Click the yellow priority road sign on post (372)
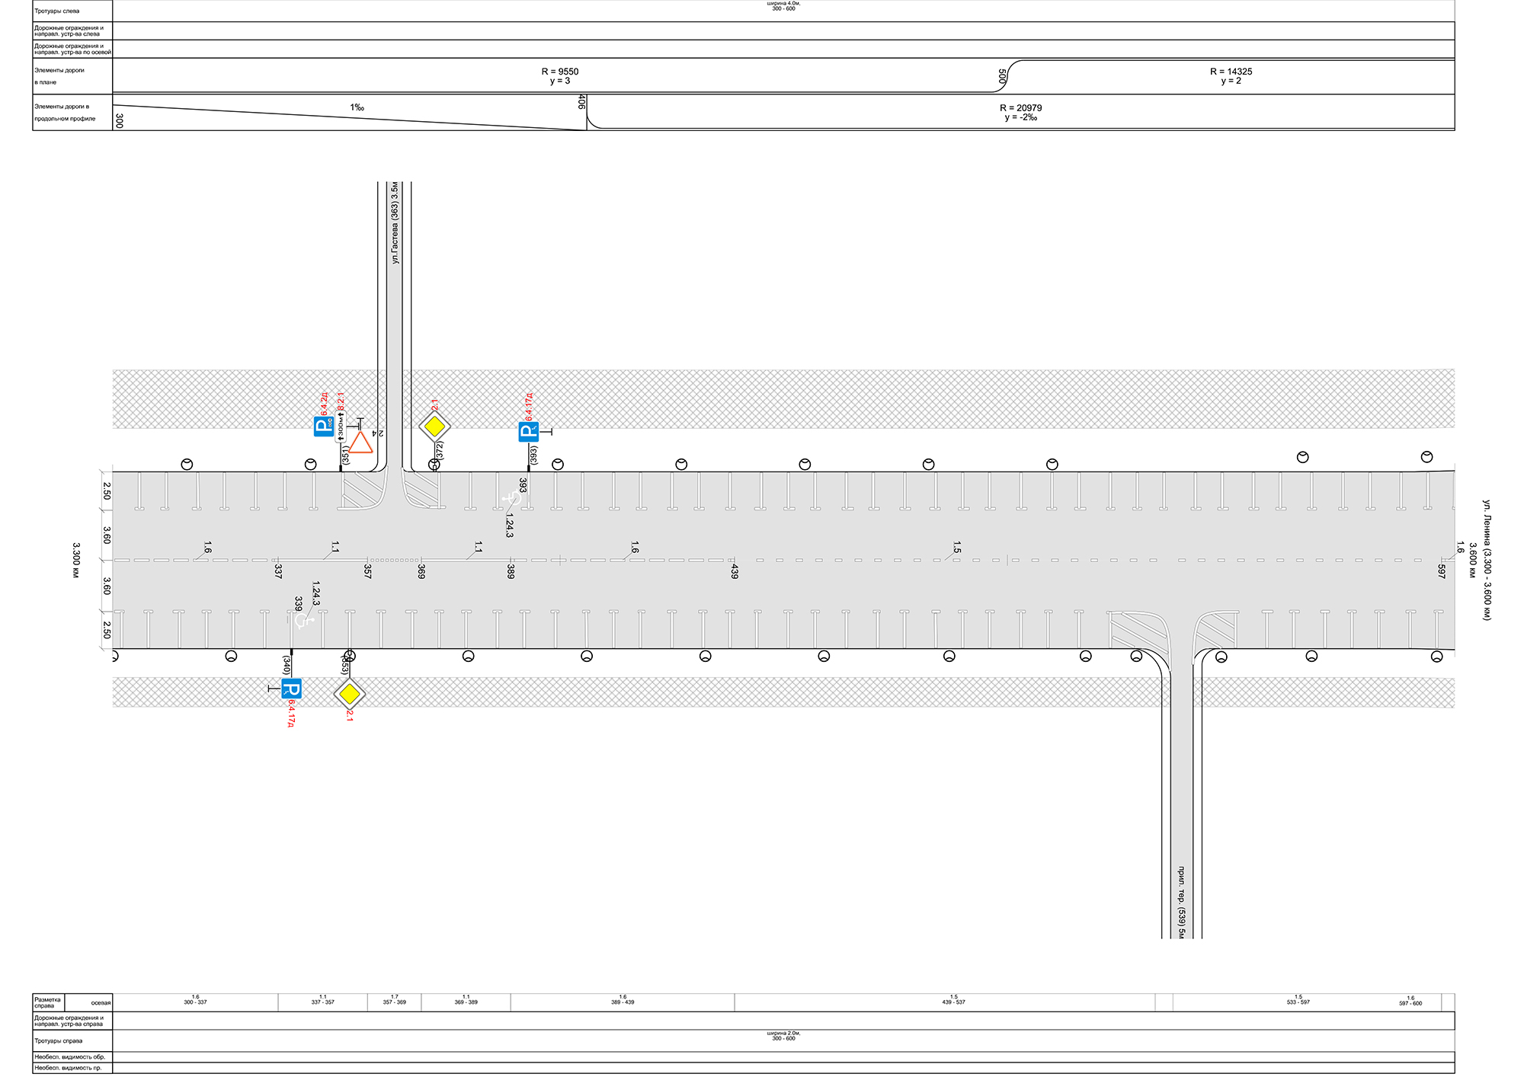Screen dimensions: 1524x1077 tap(434, 427)
